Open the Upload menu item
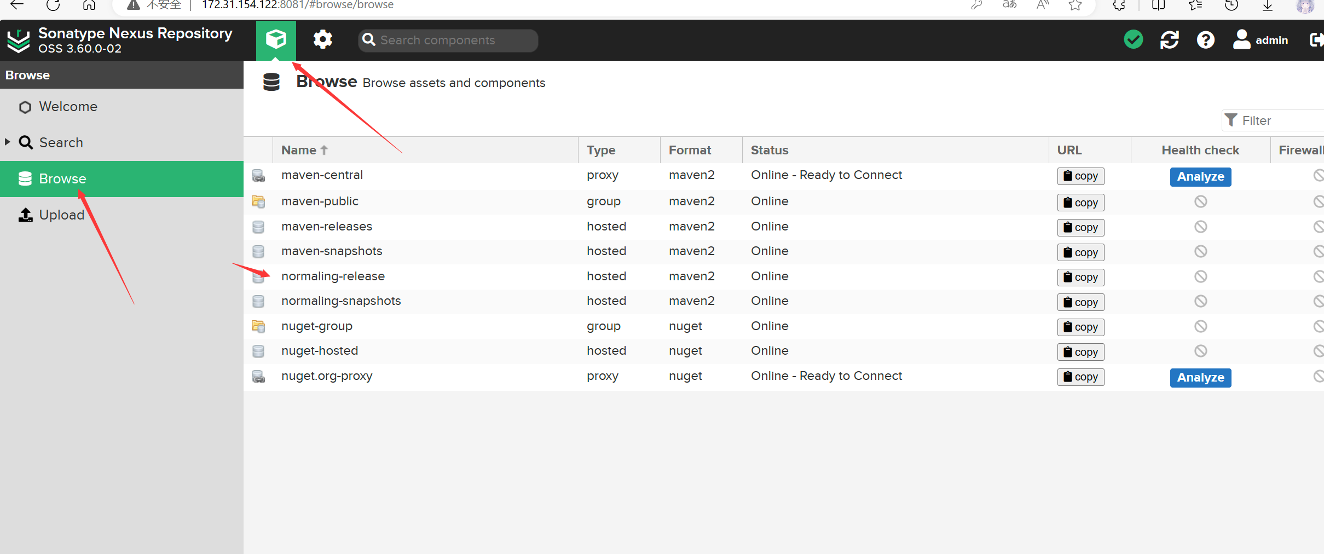Viewport: 1324px width, 554px height. click(x=61, y=215)
